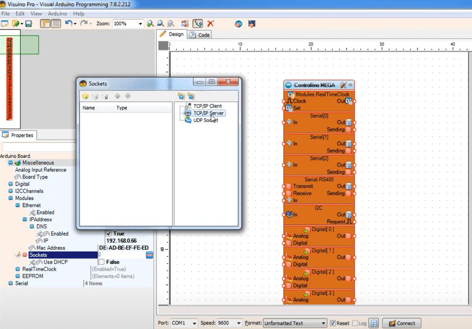Open the Port COM1 dropdown
The image size is (472, 329).
[x=194, y=323]
